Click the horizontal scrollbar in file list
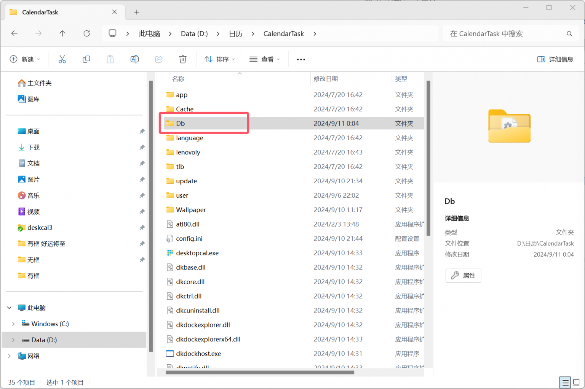The image size is (585, 389). pos(260,373)
